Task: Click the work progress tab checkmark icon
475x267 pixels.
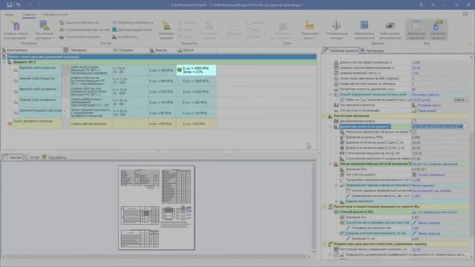Action: click(x=45, y=156)
